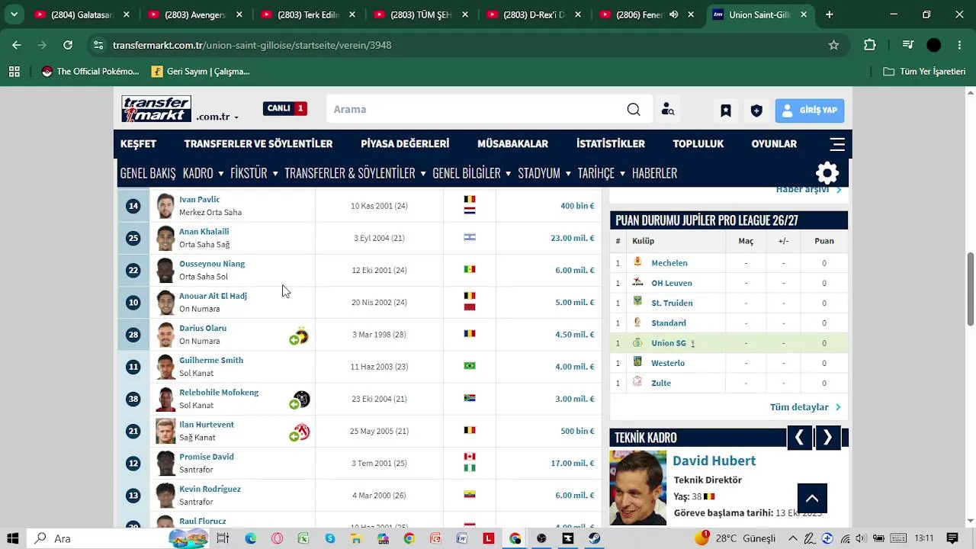Open Darius Olaru's player profile

tap(203, 328)
